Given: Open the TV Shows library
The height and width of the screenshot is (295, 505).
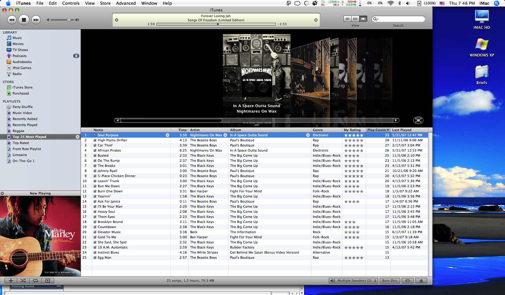Looking at the screenshot, I should point(20,50).
